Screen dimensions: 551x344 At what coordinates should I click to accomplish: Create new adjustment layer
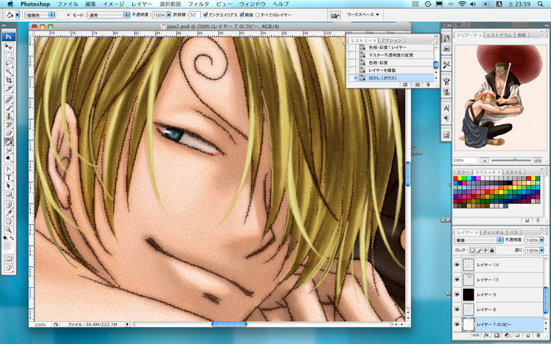508,336
